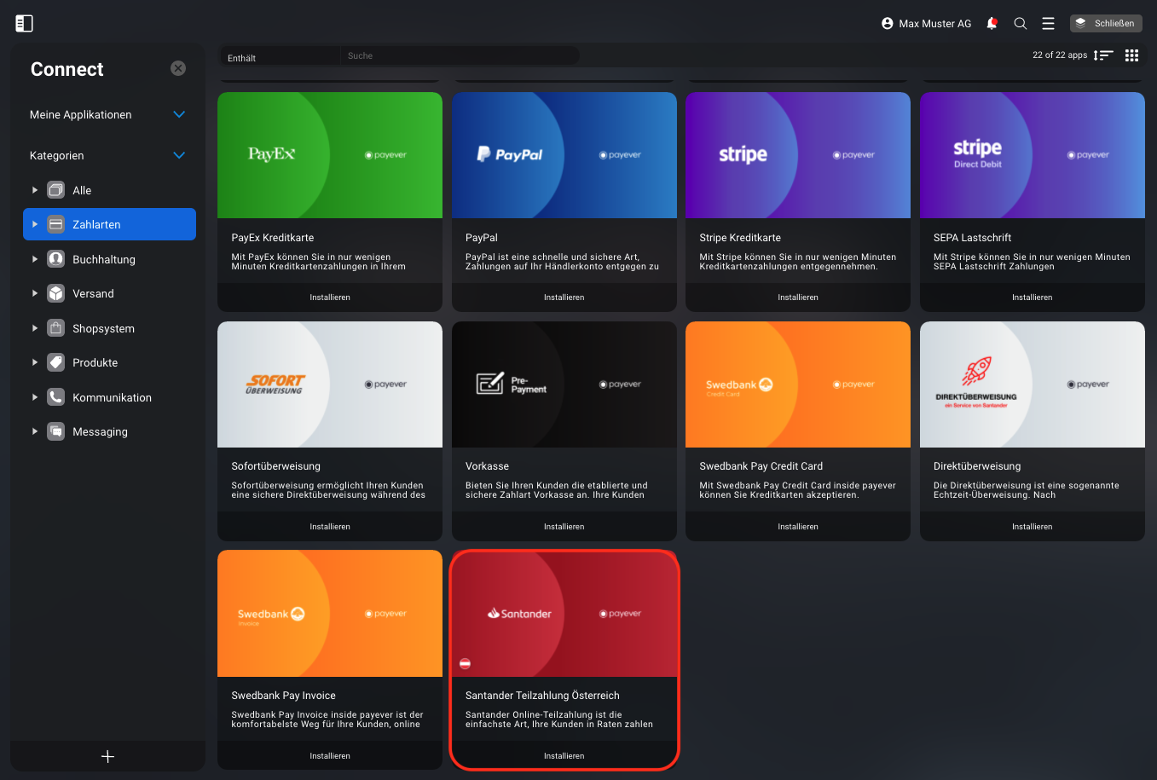Image resolution: width=1157 pixels, height=780 pixels.
Task: Select the Shopsystem category label
Action: coord(103,328)
